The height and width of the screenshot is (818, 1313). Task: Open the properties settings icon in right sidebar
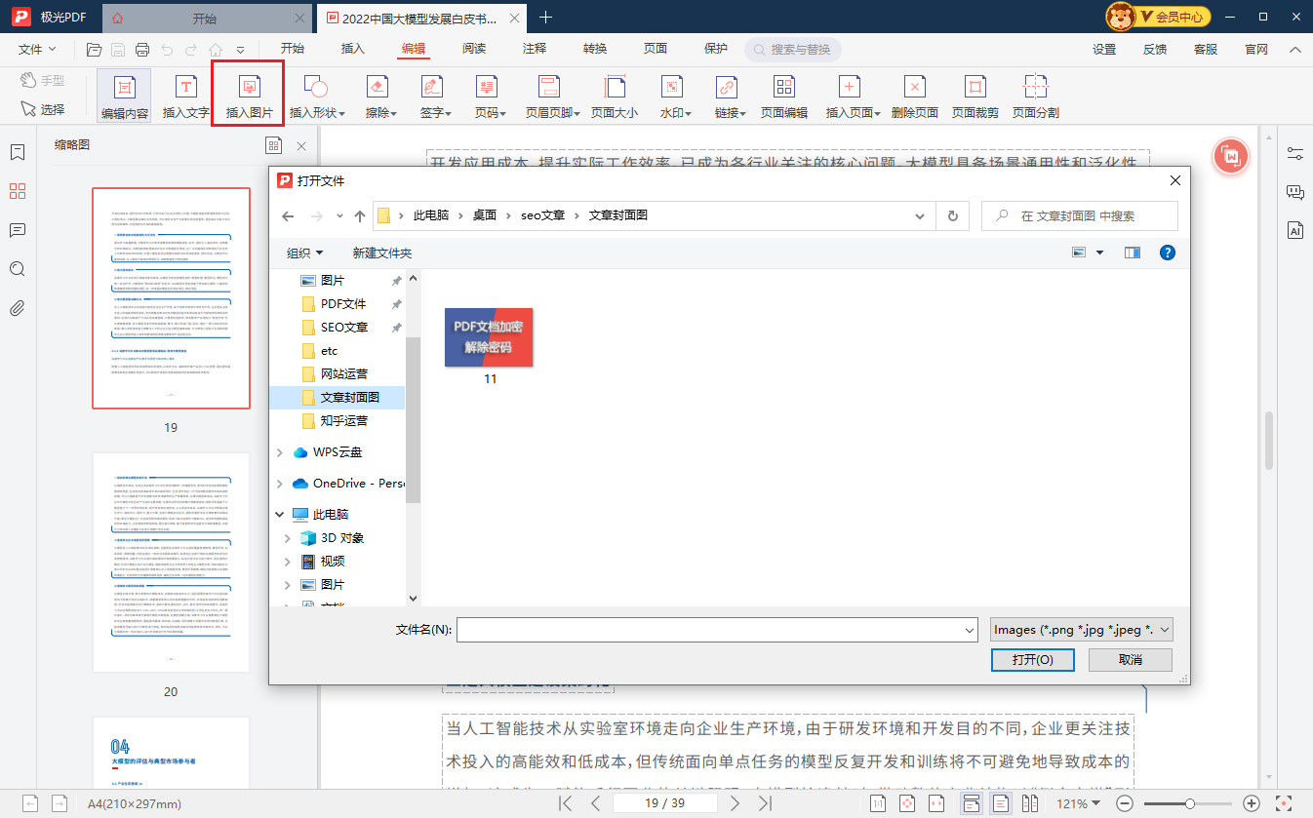1295,153
